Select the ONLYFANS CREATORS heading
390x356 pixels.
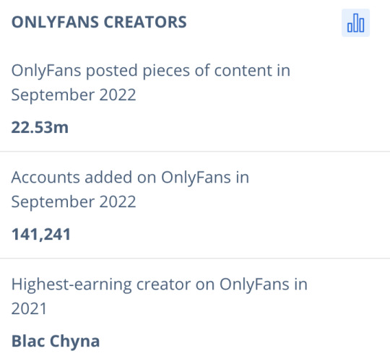(x=99, y=22)
